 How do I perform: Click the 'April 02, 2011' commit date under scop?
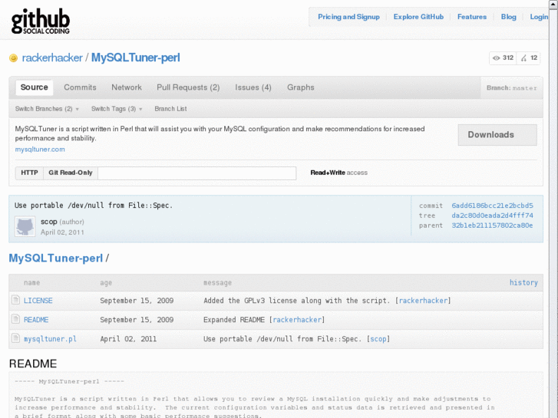coord(62,232)
